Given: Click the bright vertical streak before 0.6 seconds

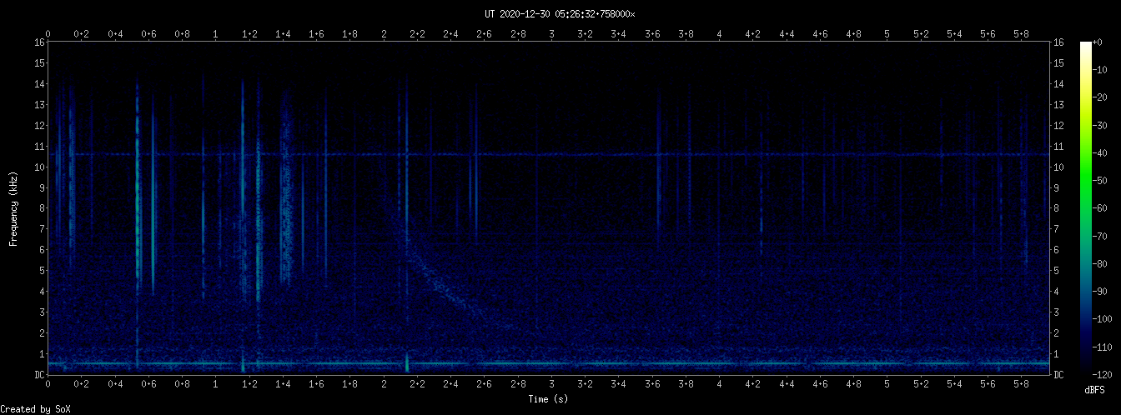Looking at the screenshot, I should 138,208.
